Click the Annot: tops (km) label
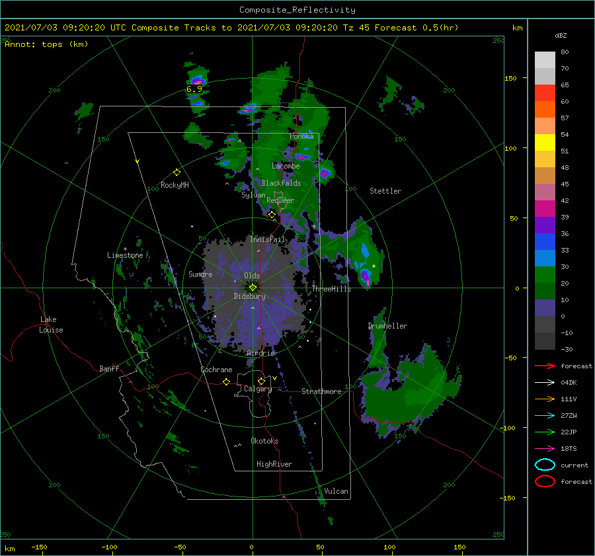The image size is (595, 556). 46,44
